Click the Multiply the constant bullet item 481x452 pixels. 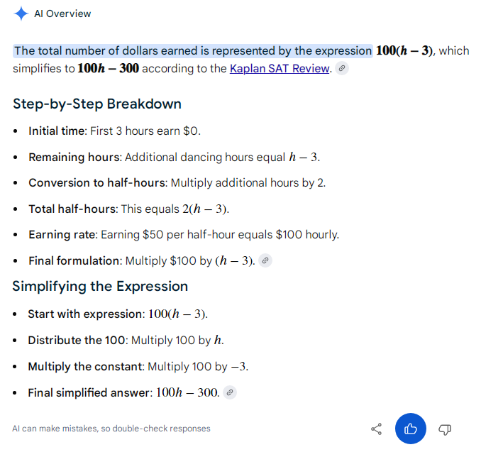[x=138, y=366]
